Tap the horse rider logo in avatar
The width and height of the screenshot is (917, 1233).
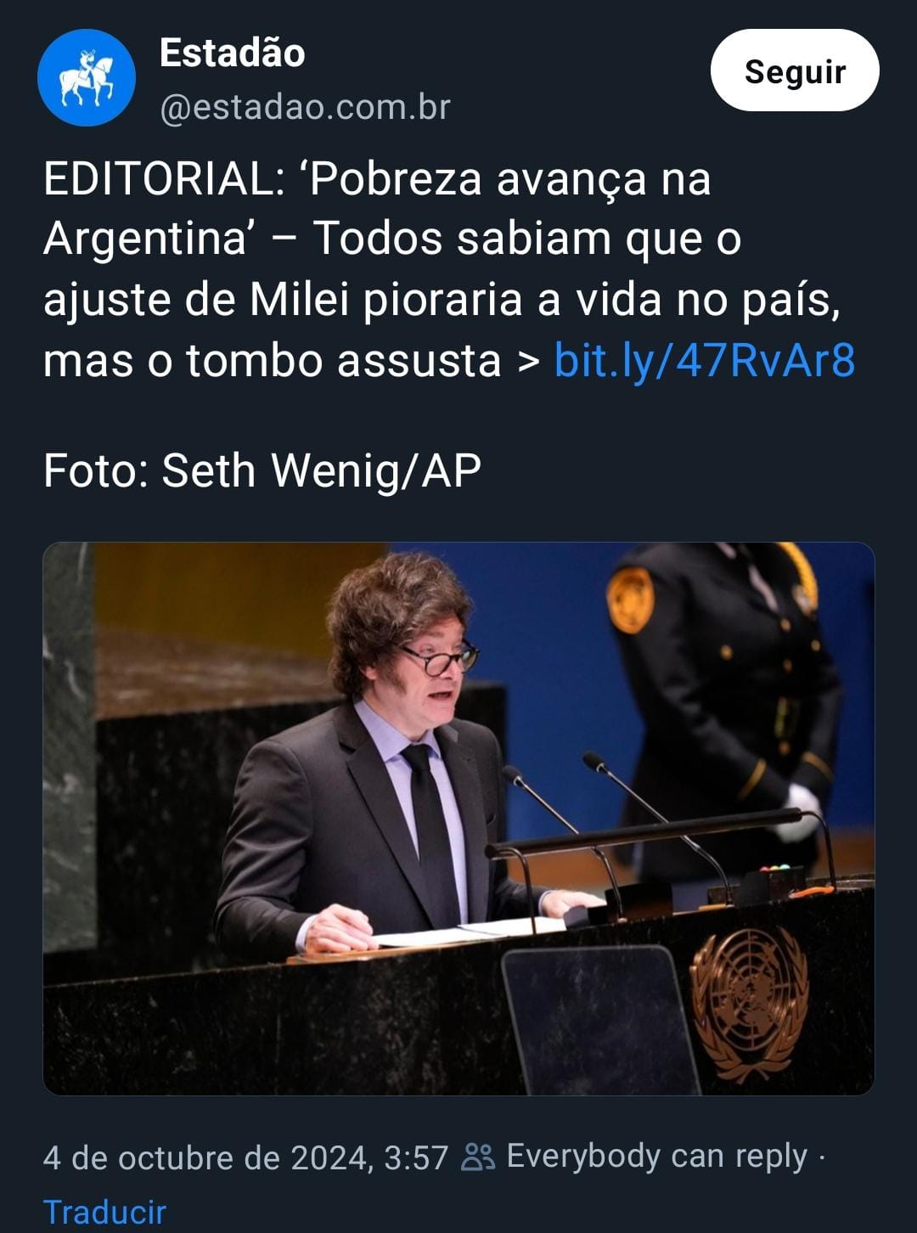87,78
